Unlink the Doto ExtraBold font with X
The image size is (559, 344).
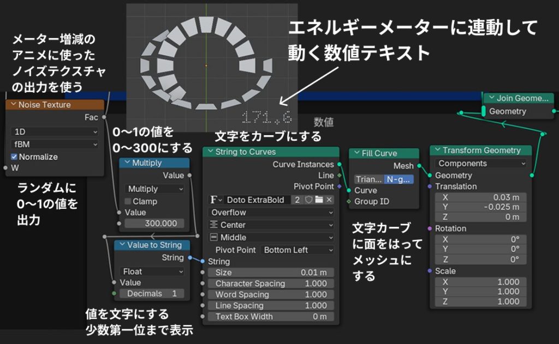tap(329, 200)
